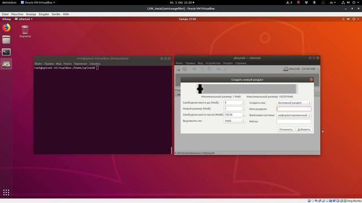Open VirtualBox Hilfe menu
The height and width of the screenshot is (203, 362).
(66, 14)
